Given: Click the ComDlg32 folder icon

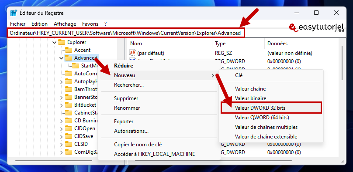Looking at the screenshot, I should (68, 152).
